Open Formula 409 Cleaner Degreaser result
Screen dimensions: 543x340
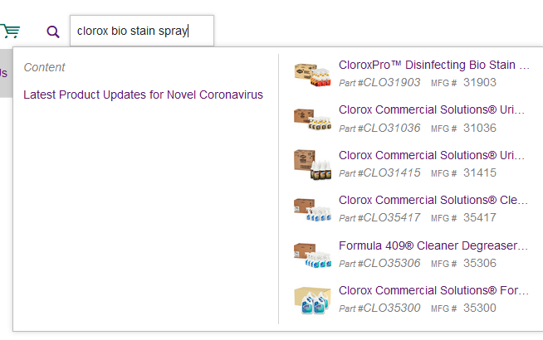[x=433, y=245]
